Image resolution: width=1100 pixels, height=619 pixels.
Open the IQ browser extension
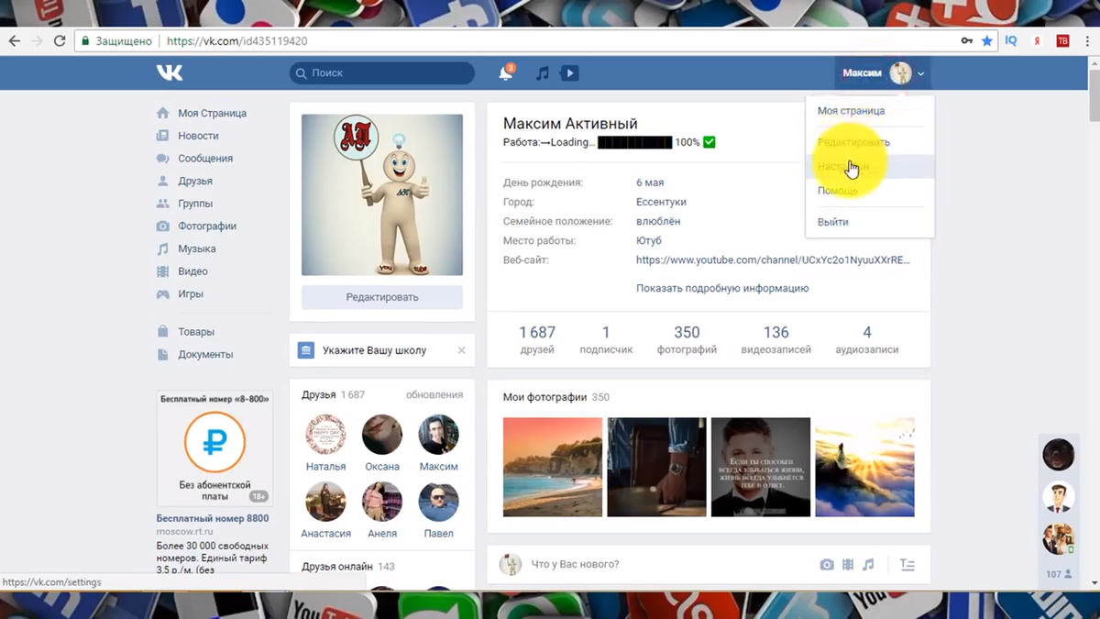1011,41
